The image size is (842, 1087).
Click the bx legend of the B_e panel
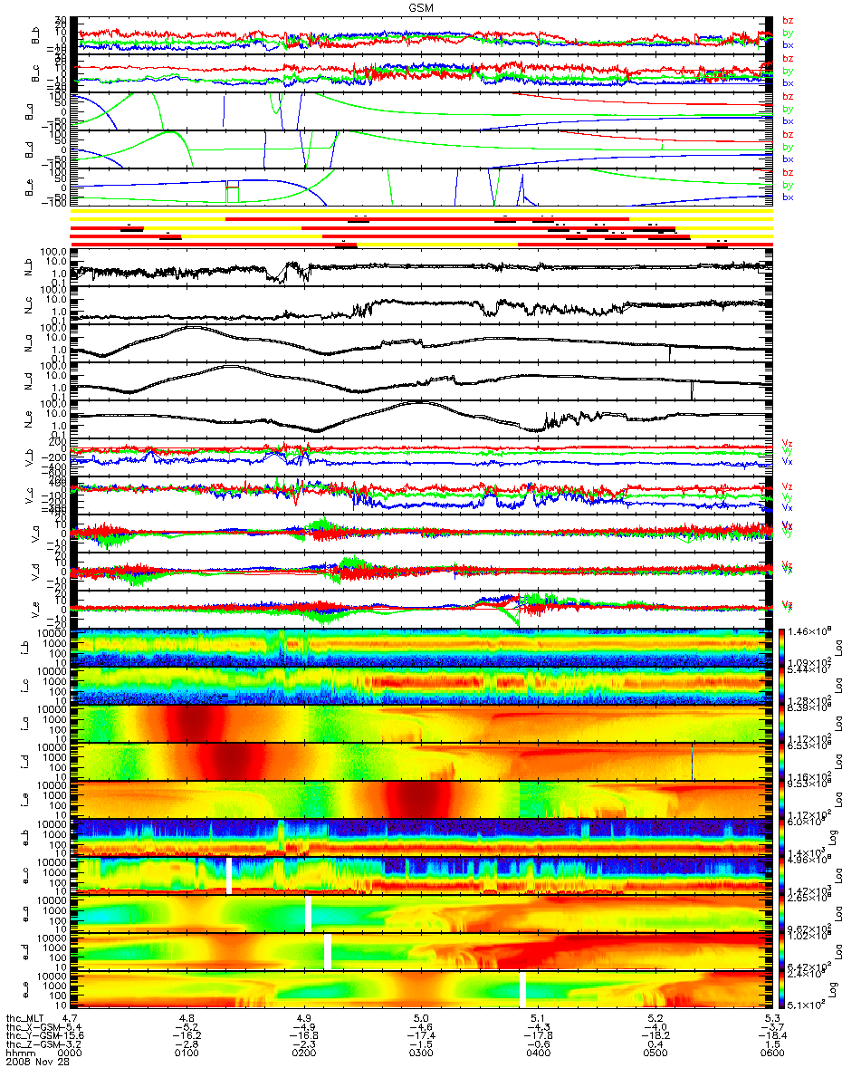pos(788,197)
